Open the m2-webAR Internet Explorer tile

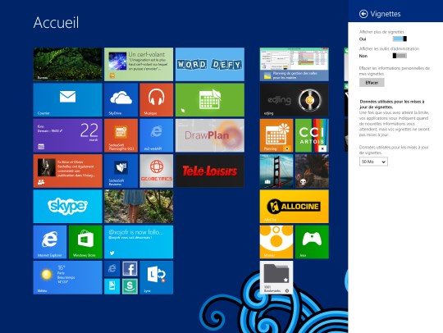click(157, 135)
